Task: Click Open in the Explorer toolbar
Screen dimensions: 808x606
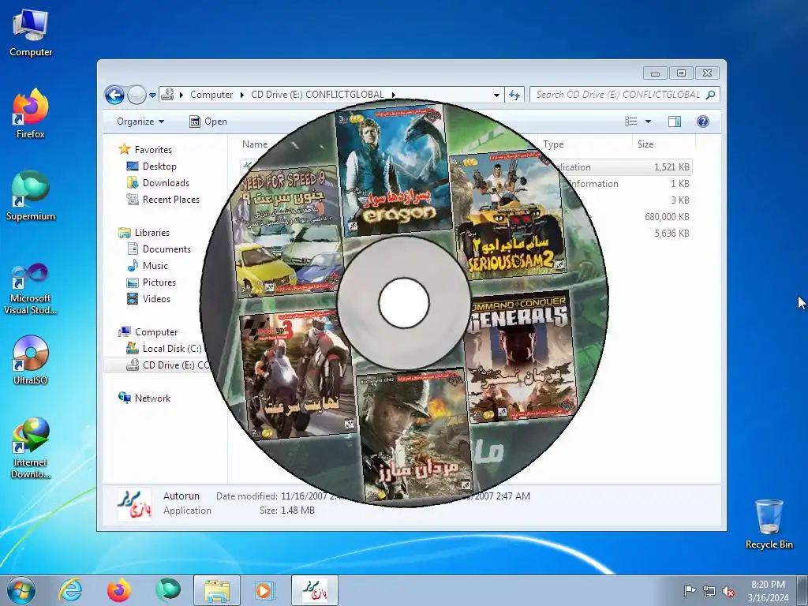Action: click(208, 122)
